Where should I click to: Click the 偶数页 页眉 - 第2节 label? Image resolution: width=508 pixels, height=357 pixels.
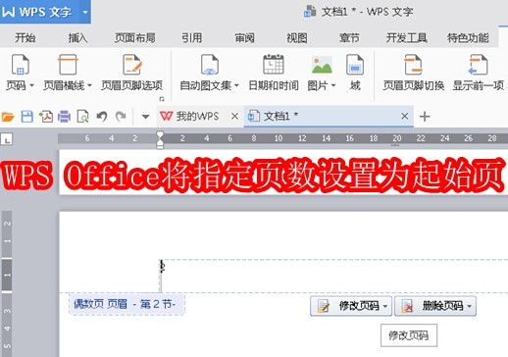coord(127,304)
